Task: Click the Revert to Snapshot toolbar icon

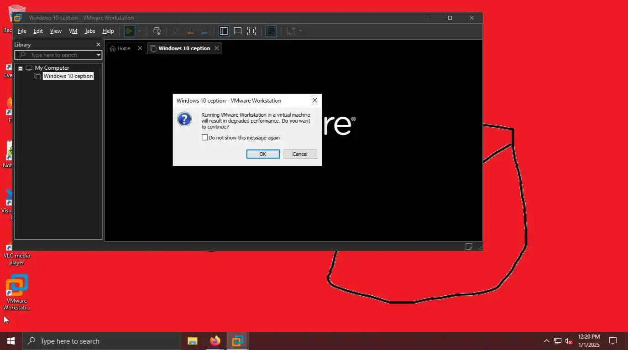Action: tap(191, 31)
